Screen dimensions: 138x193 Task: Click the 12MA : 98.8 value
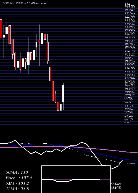[x=17, y=189]
